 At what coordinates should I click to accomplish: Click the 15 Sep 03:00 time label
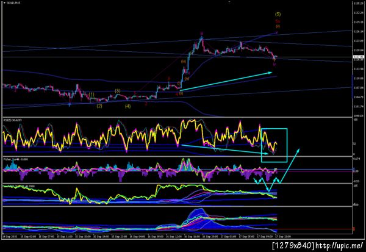tap(28, 236)
